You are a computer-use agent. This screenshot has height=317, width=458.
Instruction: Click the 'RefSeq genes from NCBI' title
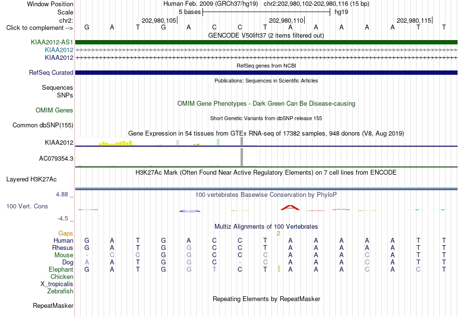point(266,66)
